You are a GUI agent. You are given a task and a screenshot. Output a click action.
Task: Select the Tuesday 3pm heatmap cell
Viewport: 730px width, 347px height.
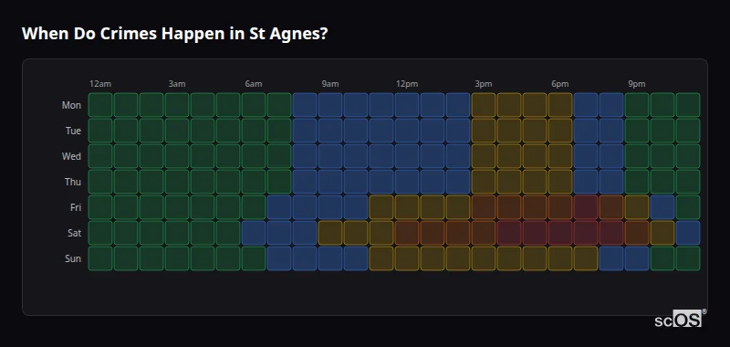[484, 131]
